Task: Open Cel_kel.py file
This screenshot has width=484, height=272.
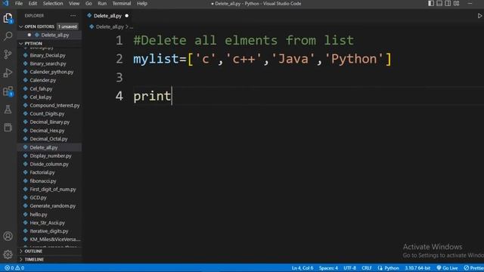Action: [41, 97]
